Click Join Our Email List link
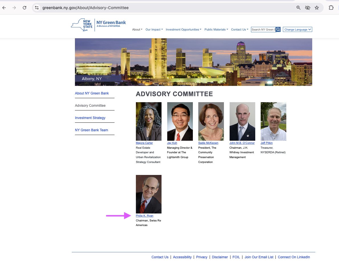The image size is (339, 268). coord(259,257)
